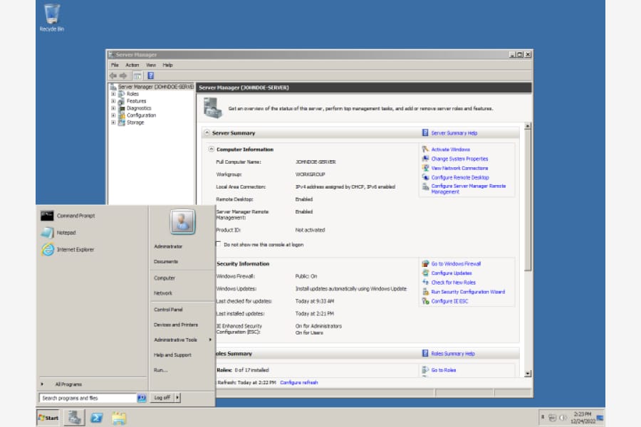Click the Forward arrow in Server Manager toolbar
Viewport: 641px width, 427px height.
123,75
